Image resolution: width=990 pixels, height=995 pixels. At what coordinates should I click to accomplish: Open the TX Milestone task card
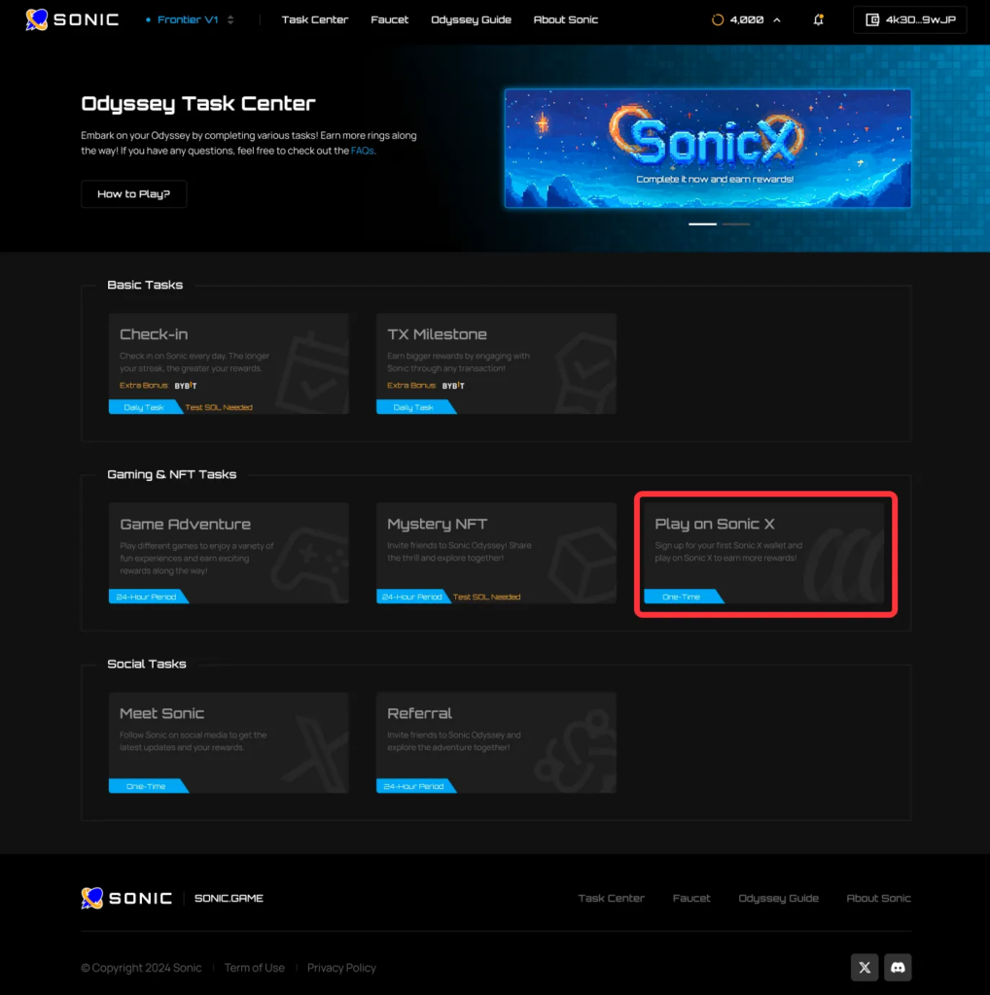click(x=496, y=363)
